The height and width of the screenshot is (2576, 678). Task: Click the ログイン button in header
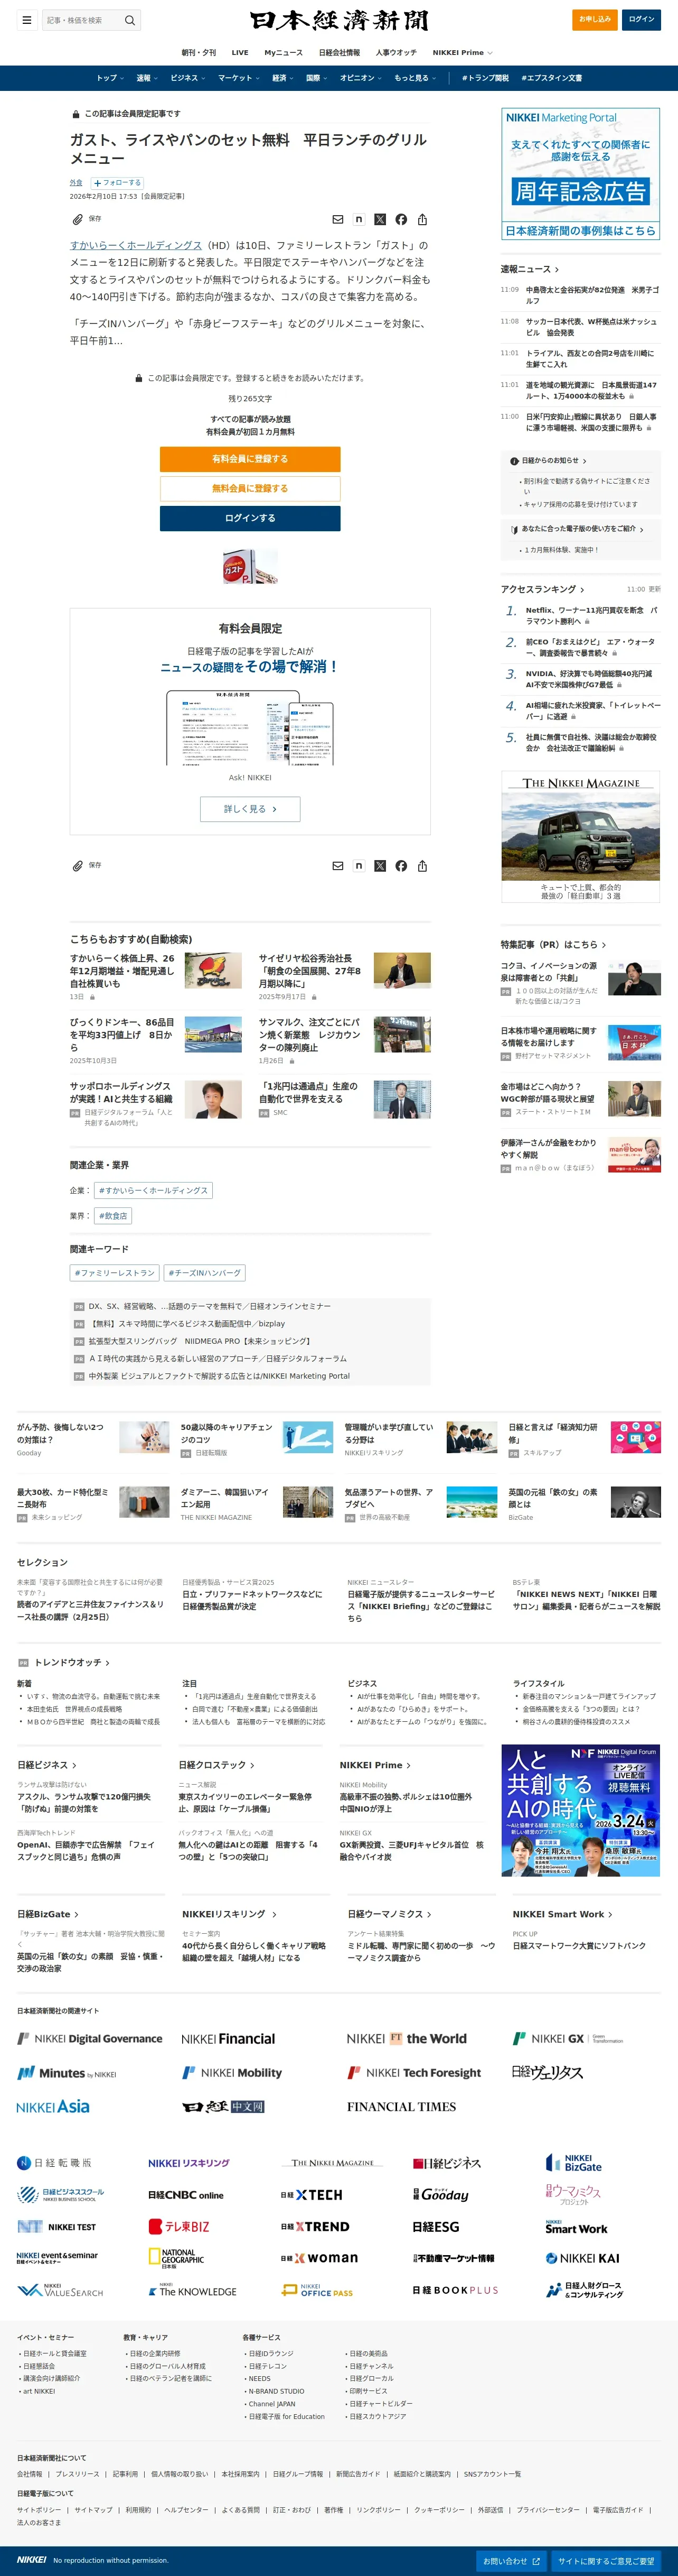(x=641, y=20)
